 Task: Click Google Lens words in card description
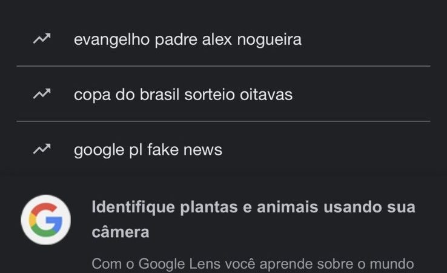179,263
